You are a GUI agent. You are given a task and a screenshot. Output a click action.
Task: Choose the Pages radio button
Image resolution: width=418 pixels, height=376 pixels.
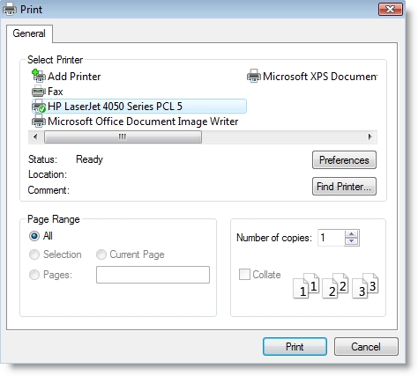click(x=34, y=275)
